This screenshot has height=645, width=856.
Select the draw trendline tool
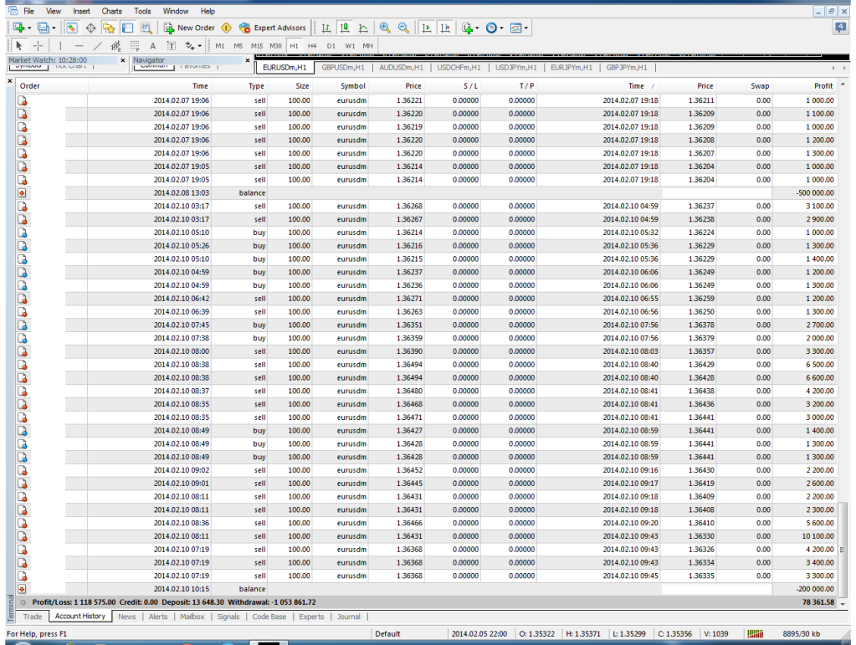click(98, 45)
